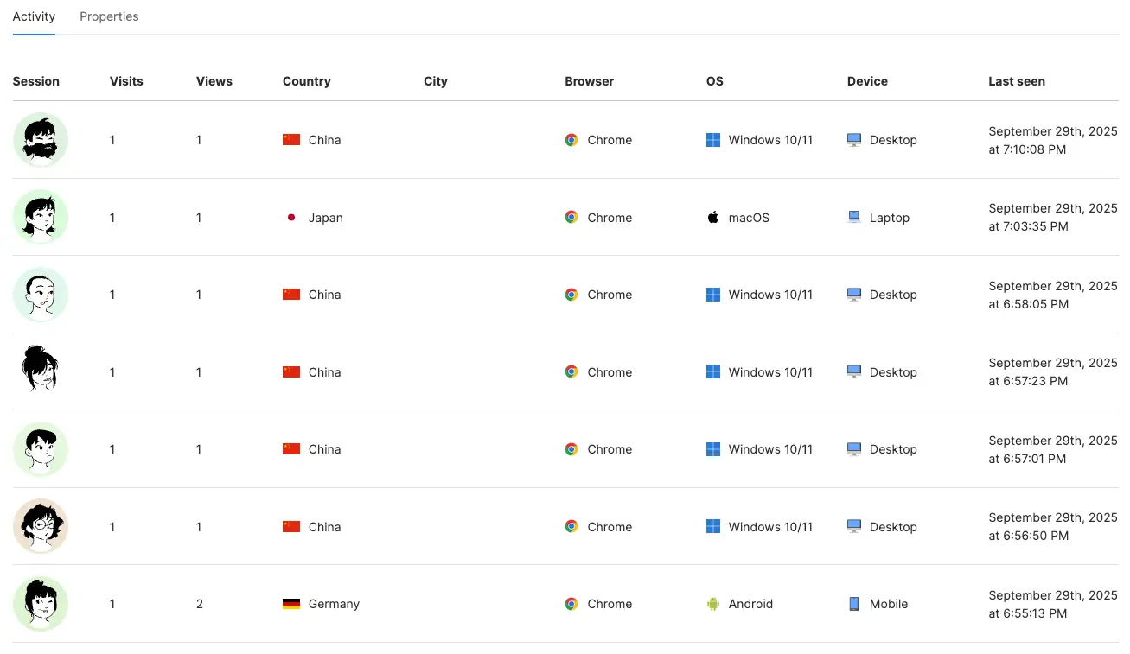This screenshot has width=1130, height=654.
Task: Click Windows icon in the first row
Action: (x=713, y=140)
